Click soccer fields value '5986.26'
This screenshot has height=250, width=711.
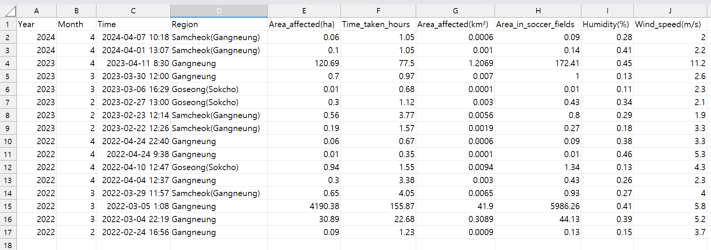click(538, 206)
